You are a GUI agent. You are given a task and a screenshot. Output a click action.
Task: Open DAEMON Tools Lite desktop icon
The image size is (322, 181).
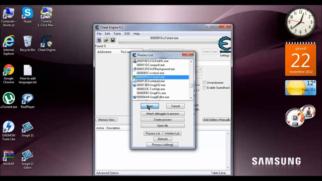click(9, 131)
